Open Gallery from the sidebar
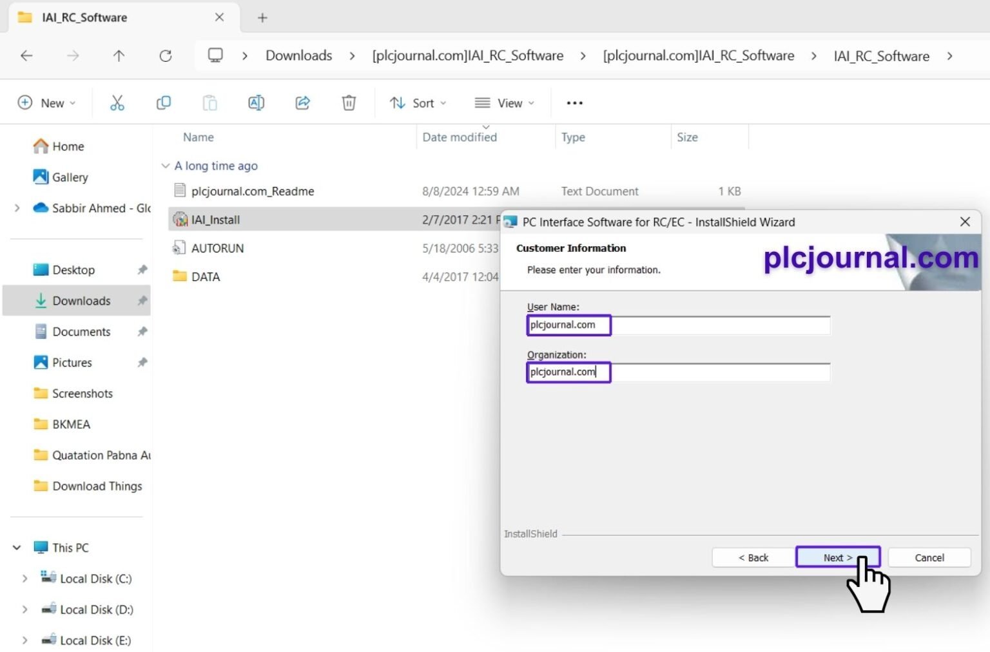The height and width of the screenshot is (652, 990). (x=70, y=177)
